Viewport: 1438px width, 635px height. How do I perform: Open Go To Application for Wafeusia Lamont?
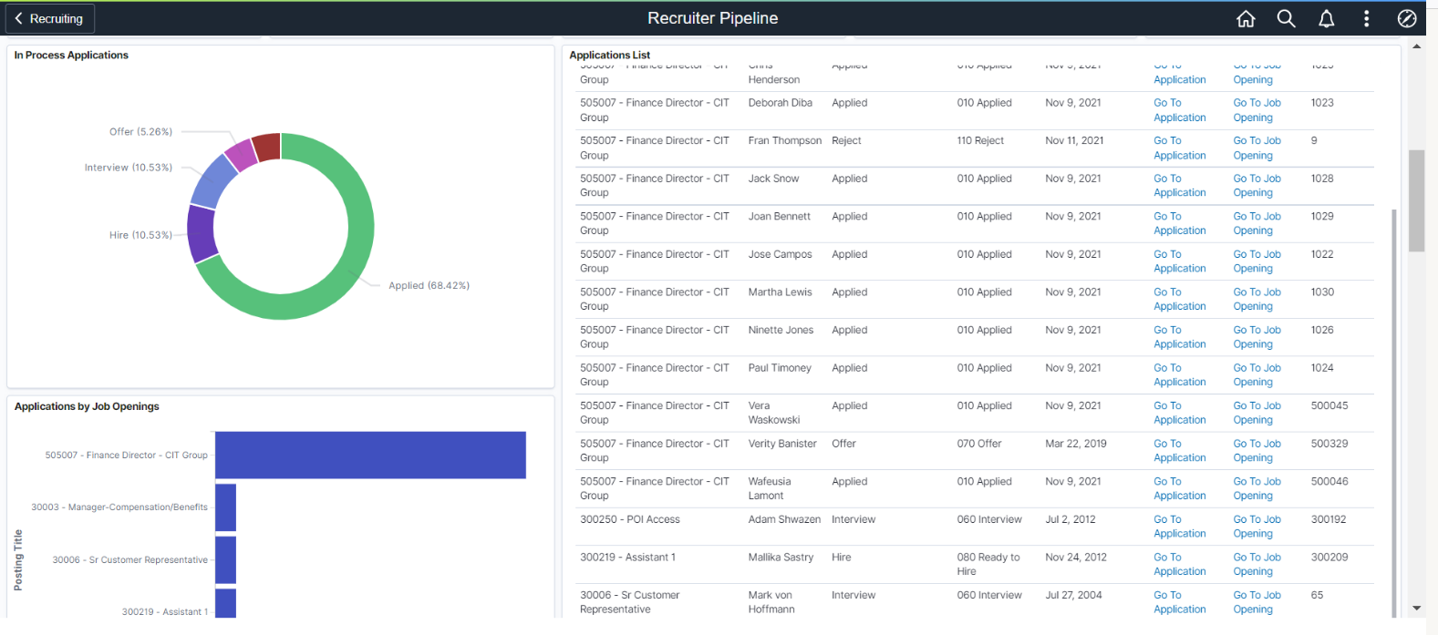[x=1180, y=488]
